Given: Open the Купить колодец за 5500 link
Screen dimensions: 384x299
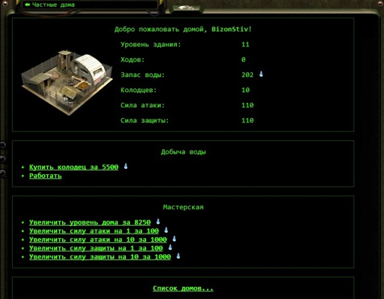Looking at the screenshot, I should click(x=73, y=167).
